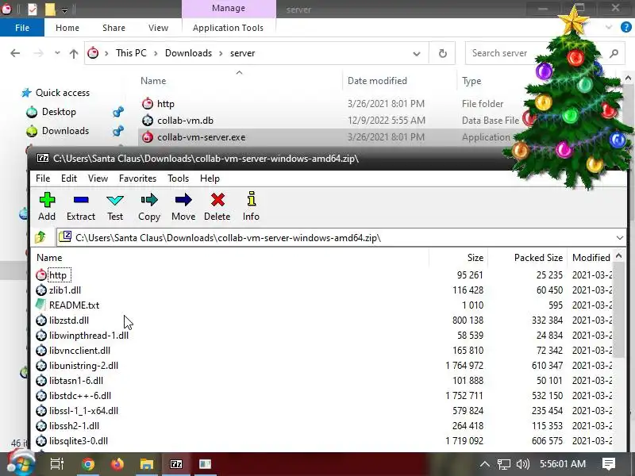
Task: Click the search magnifier in Explorer
Action: (x=614, y=53)
